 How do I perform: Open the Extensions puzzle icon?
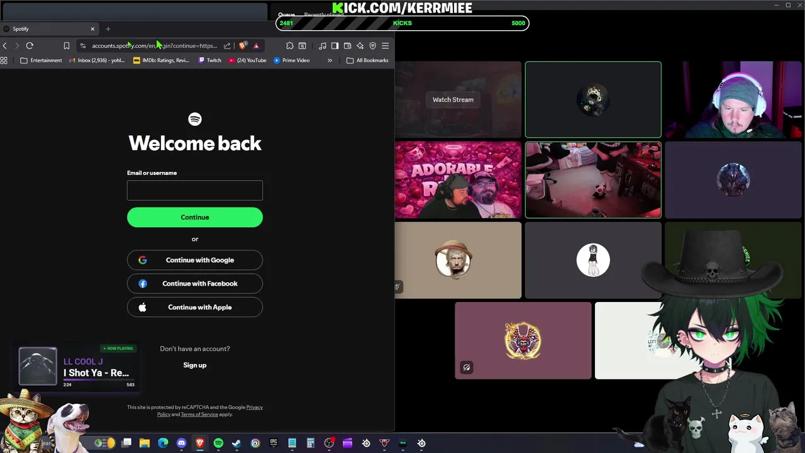pos(289,45)
